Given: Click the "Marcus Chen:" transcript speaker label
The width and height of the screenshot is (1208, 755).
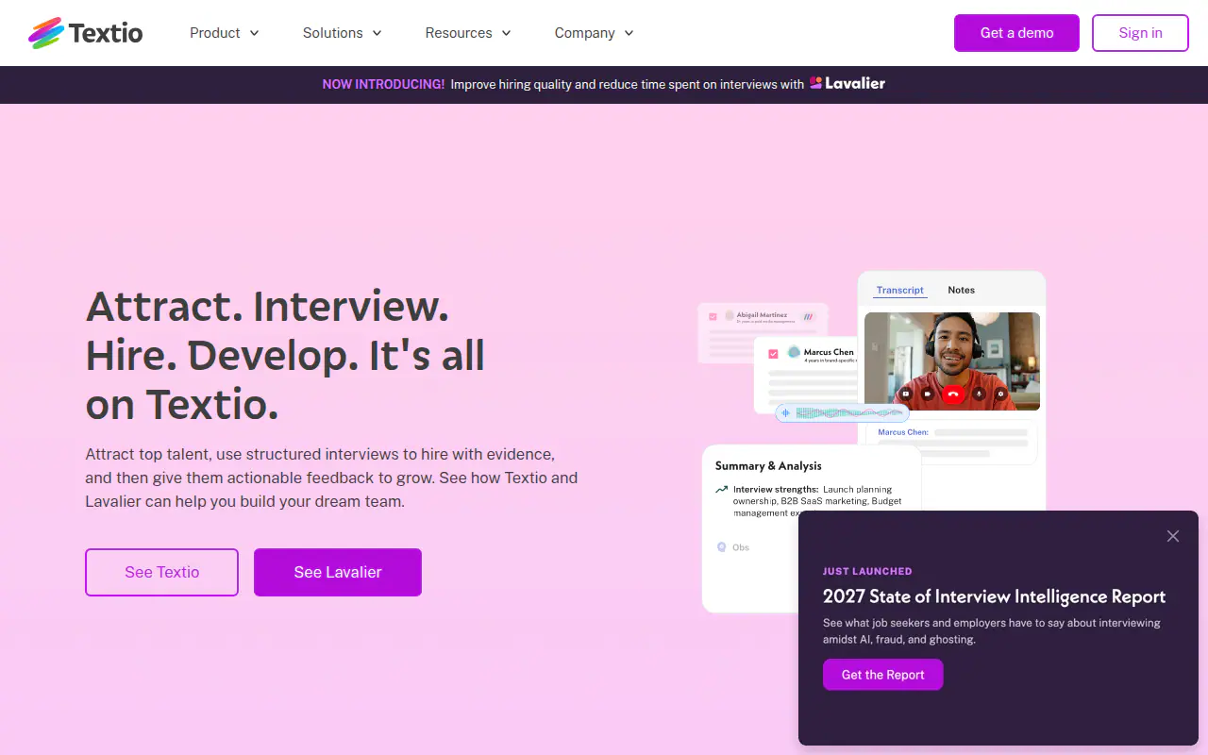Looking at the screenshot, I should tap(903, 432).
